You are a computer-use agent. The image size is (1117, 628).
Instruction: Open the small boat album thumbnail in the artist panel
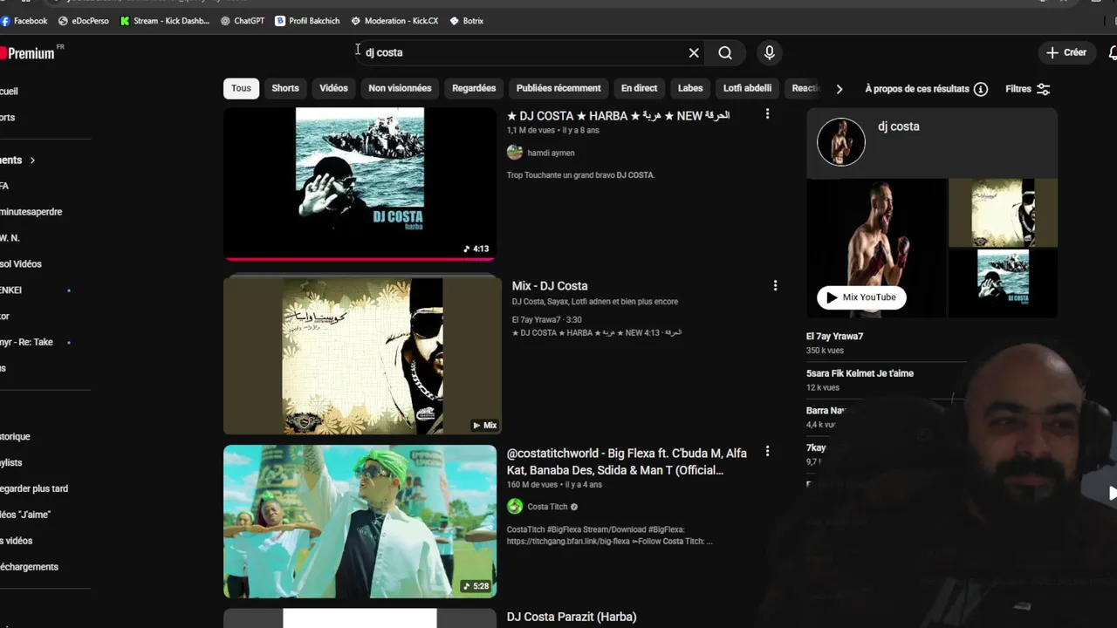tap(1003, 283)
